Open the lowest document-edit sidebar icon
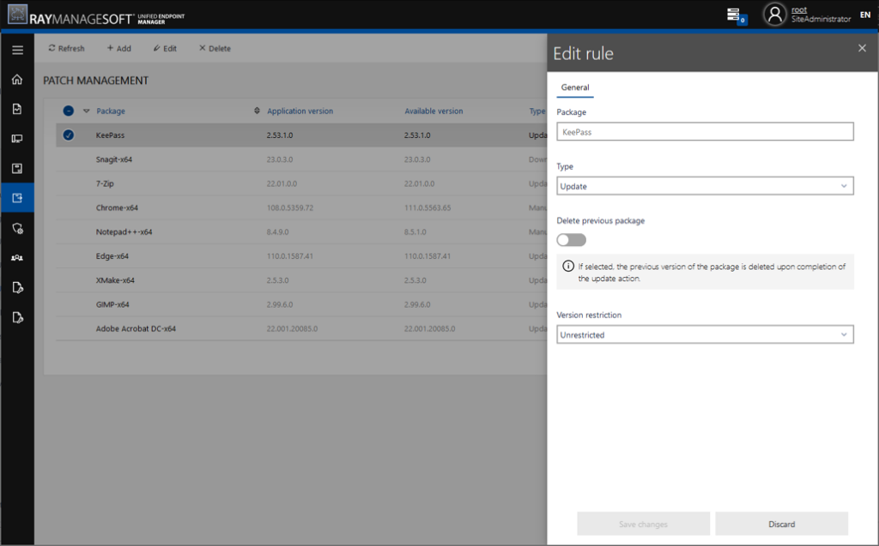The width and height of the screenshot is (879, 546). pyautogui.click(x=17, y=317)
